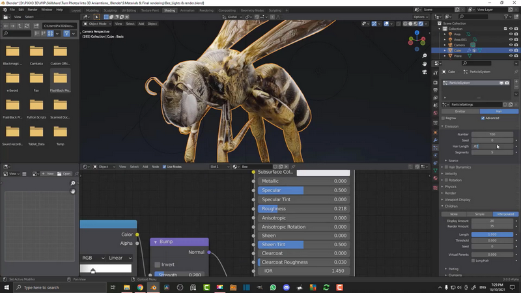Screen dimensions: 521x293
Task: Click image editor zoom magnifier icon
Action: pyautogui.click(x=73, y=183)
